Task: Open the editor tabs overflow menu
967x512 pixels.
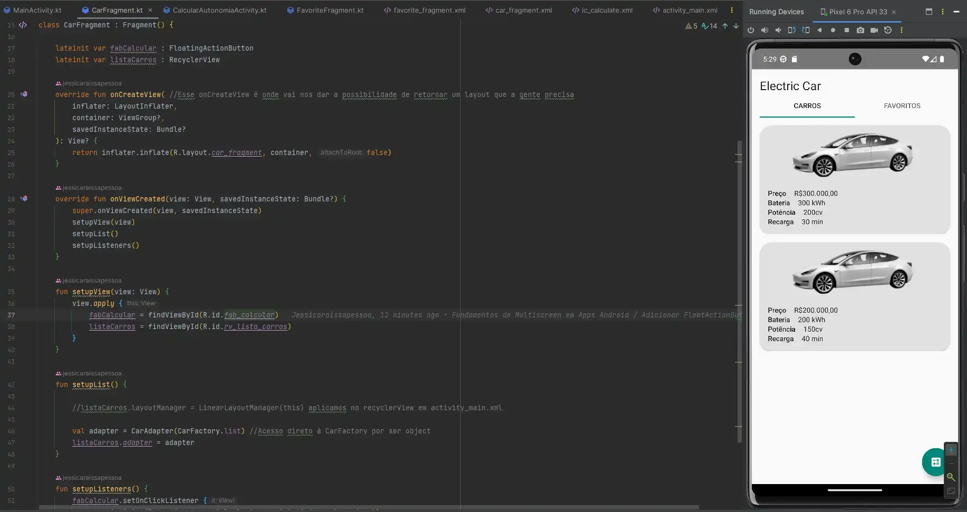Action: pyautogui.click(x=731, y=10)
